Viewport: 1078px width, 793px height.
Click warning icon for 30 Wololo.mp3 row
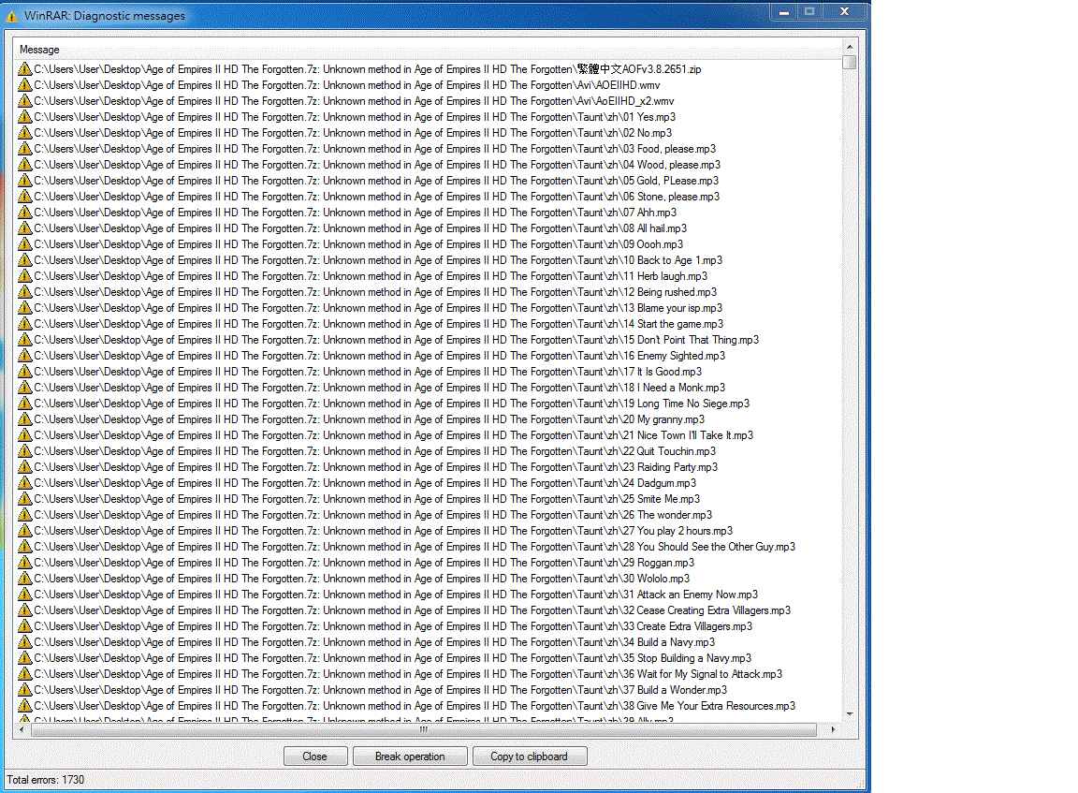[24, 579]
